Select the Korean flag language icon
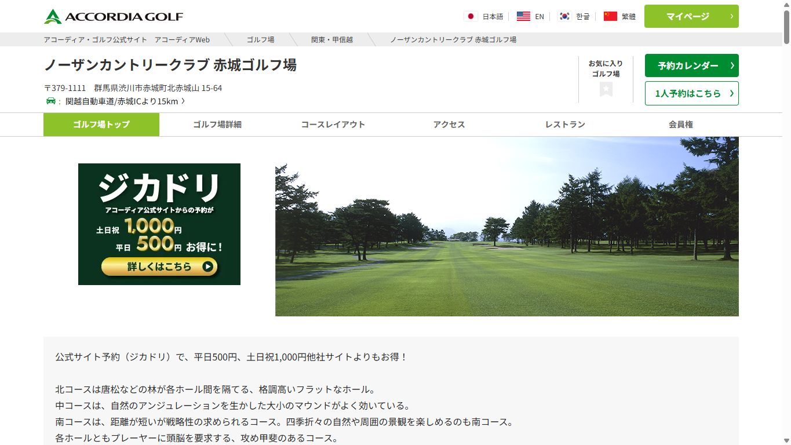This screenshot has width=791, height=445. tap(564, 16)
